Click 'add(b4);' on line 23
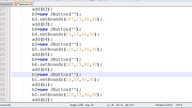Screen dimensions: 192x108 [x=42, y=39]
